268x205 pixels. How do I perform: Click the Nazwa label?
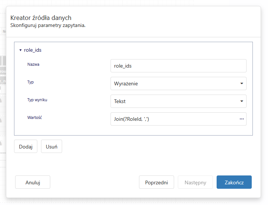[33, 64]
